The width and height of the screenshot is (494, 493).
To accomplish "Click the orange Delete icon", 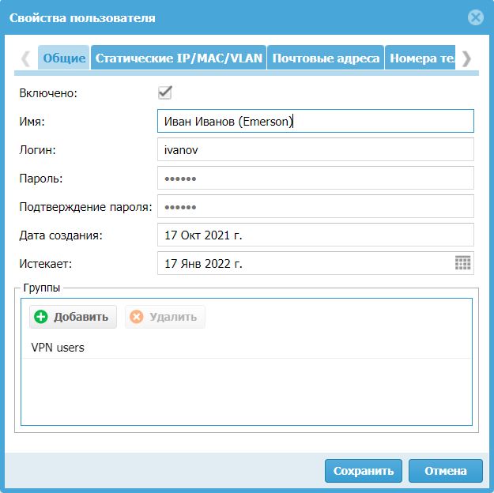I will click(x=137, y=317).
